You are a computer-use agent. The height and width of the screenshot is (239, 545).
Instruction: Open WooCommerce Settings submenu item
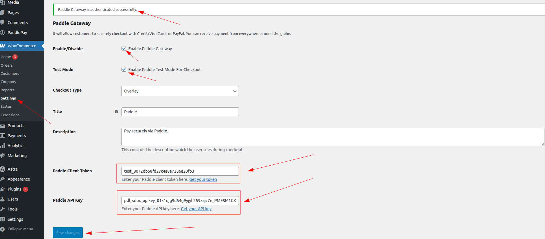pos(8,98)
